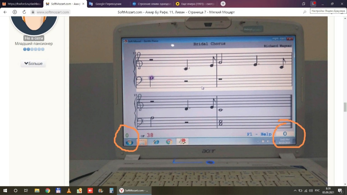
Task: Click the user avatar picture
Action: tap(34, 25)
